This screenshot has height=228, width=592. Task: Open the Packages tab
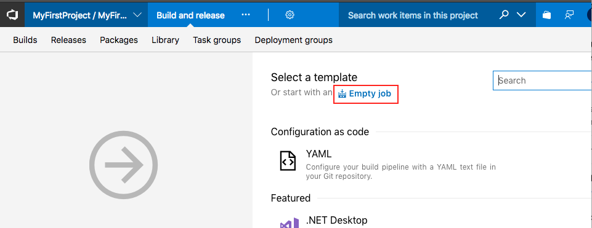coord(119,40)
